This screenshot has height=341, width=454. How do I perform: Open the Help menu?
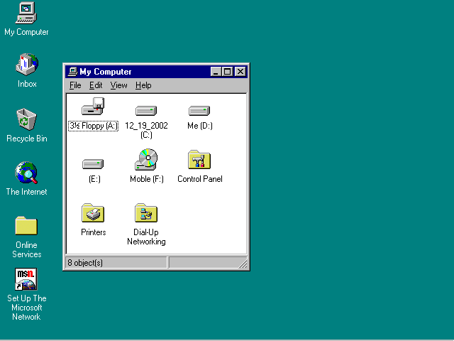[x=143, y=85]
